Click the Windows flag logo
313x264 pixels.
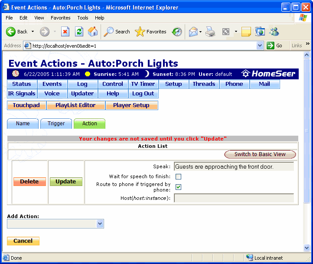click(x=303, y=18)
